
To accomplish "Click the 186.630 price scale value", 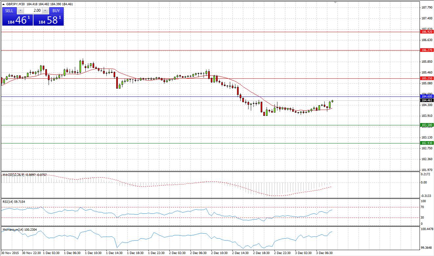I will [427, 40].
